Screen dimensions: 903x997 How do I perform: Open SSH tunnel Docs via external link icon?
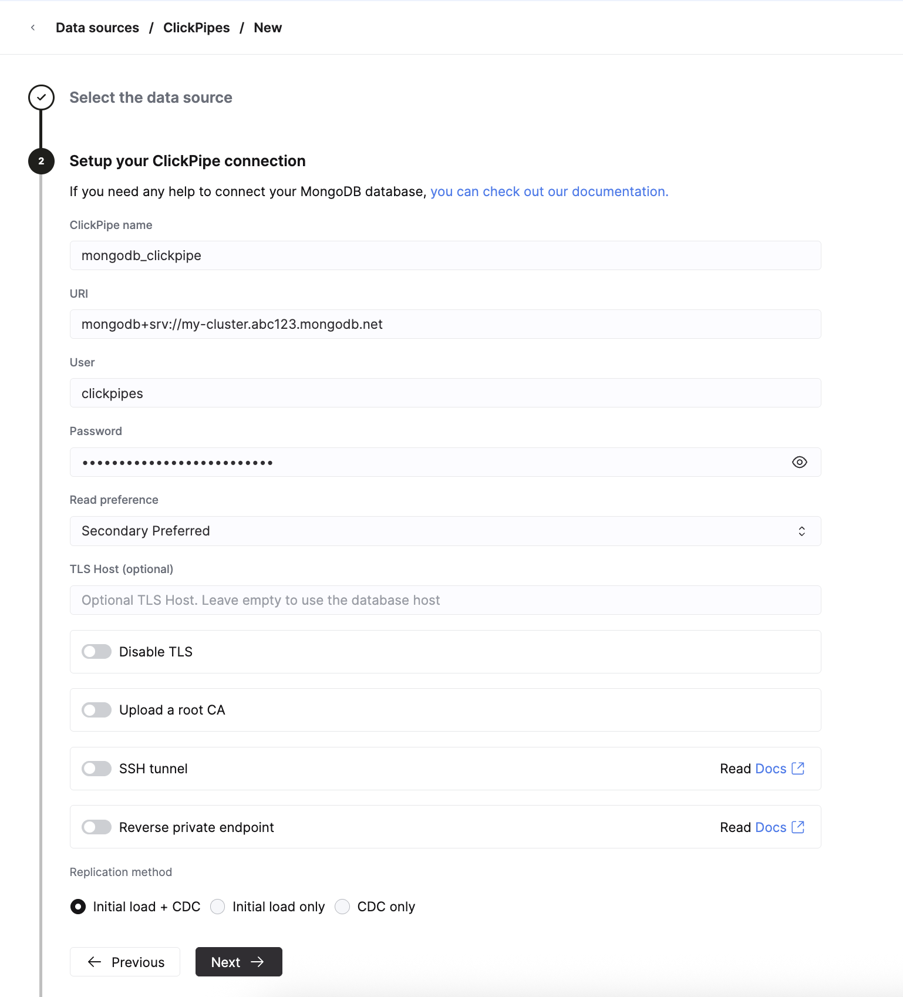pos(797,768)
